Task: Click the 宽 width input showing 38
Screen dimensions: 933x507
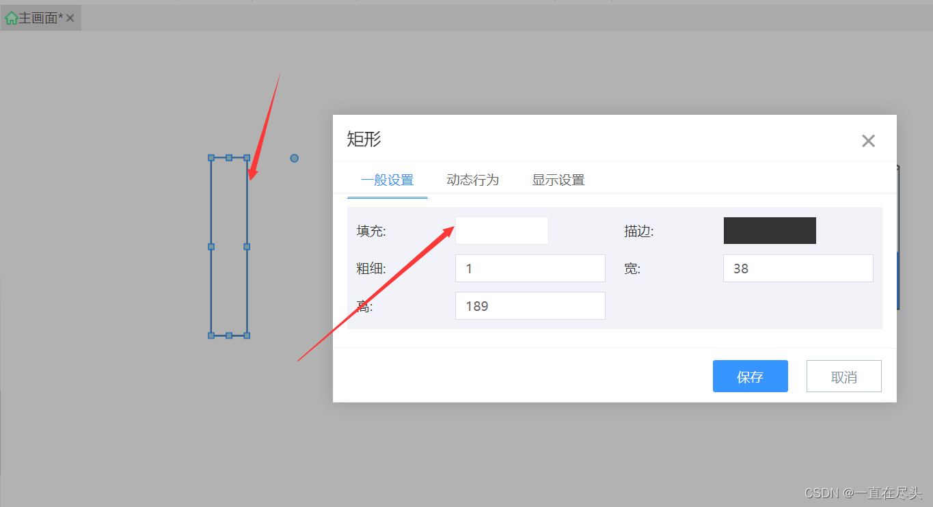Action: (x=798, y=268)
